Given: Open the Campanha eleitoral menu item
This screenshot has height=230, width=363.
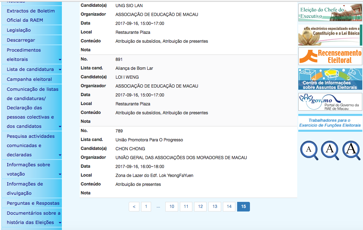Looking at the screenshot, I should coord(30,79).
